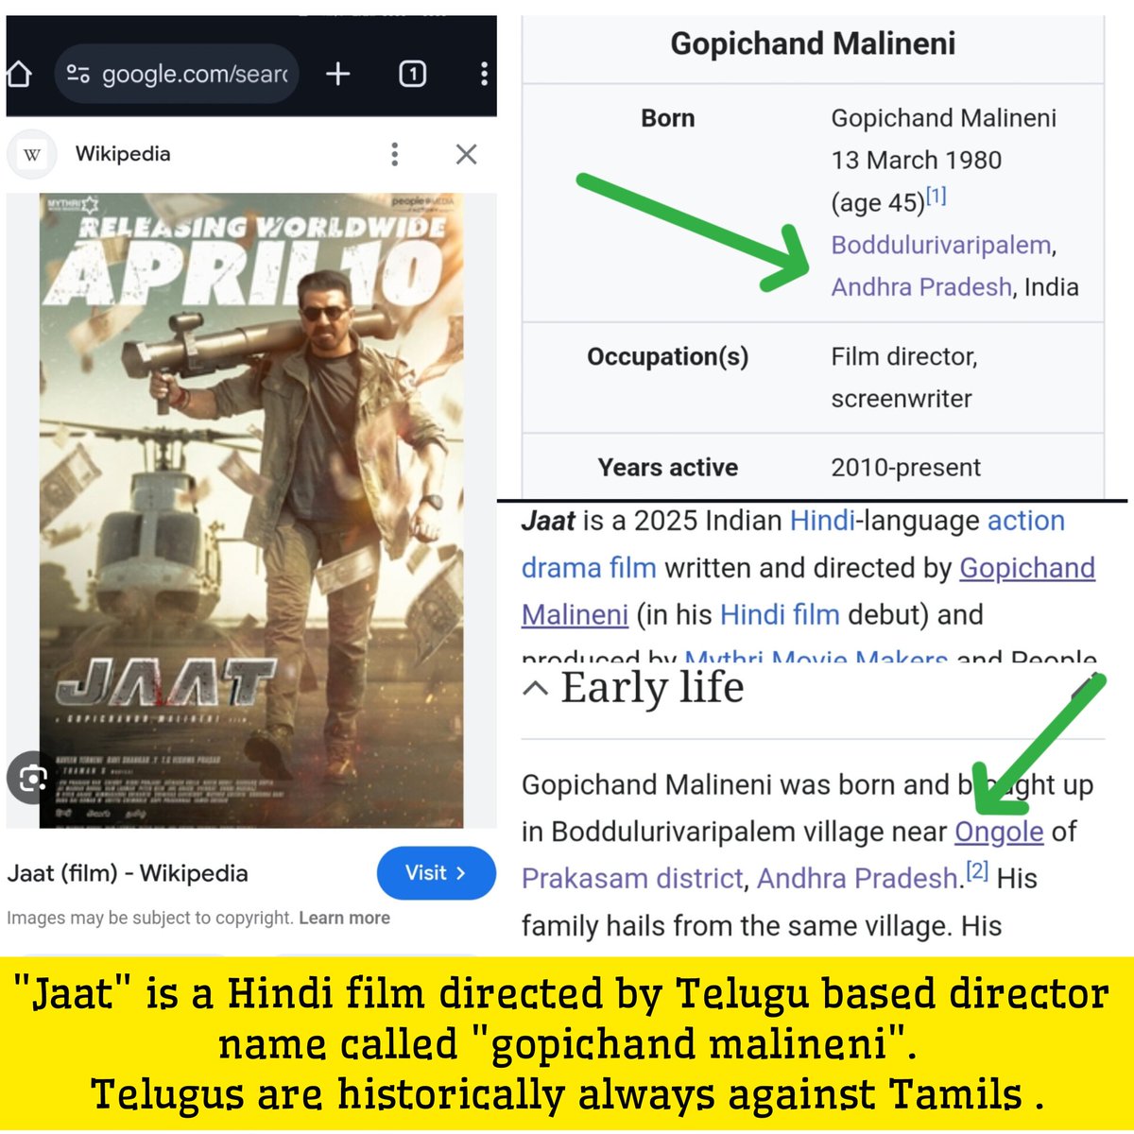Screen dimensions: 1134x1134
Task: Open the Boddulurivaripalem link
Action: click(x=940, y=245)
